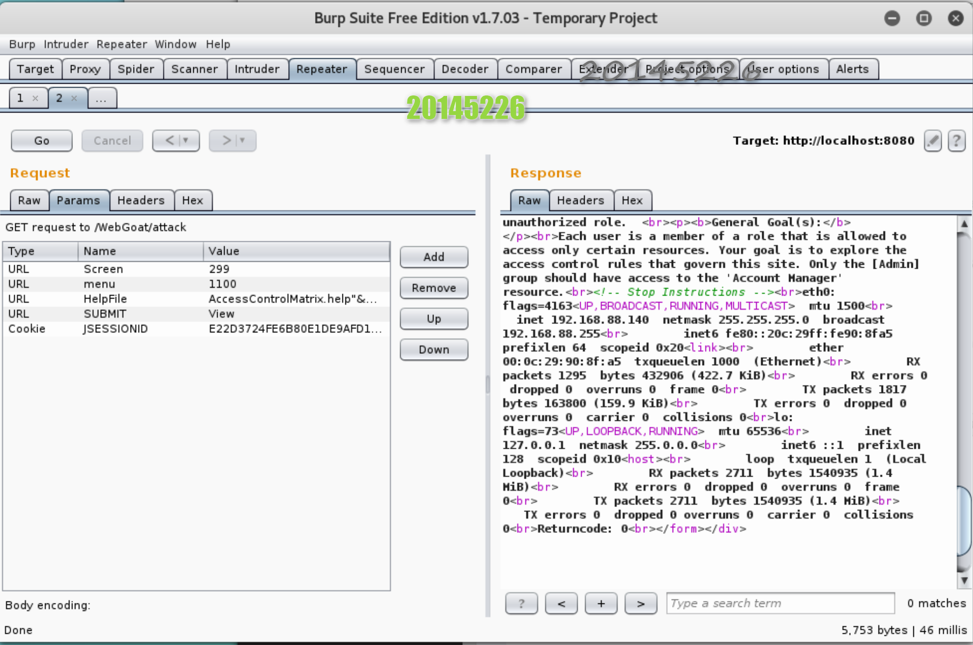The image size is (973, 645).
Task: Sort parameters by Value column header
Action: [296, 251]
